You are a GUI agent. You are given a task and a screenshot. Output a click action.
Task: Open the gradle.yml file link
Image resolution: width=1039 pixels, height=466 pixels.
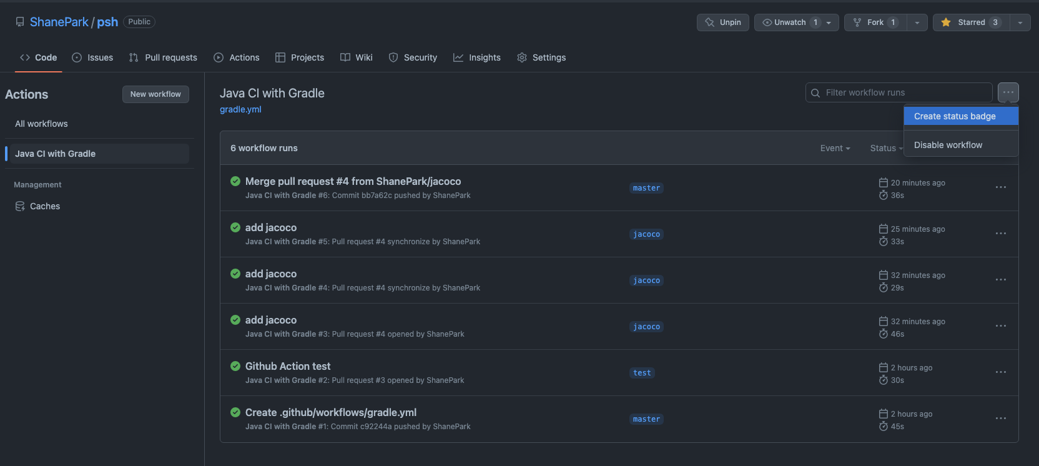click(240, 109)
